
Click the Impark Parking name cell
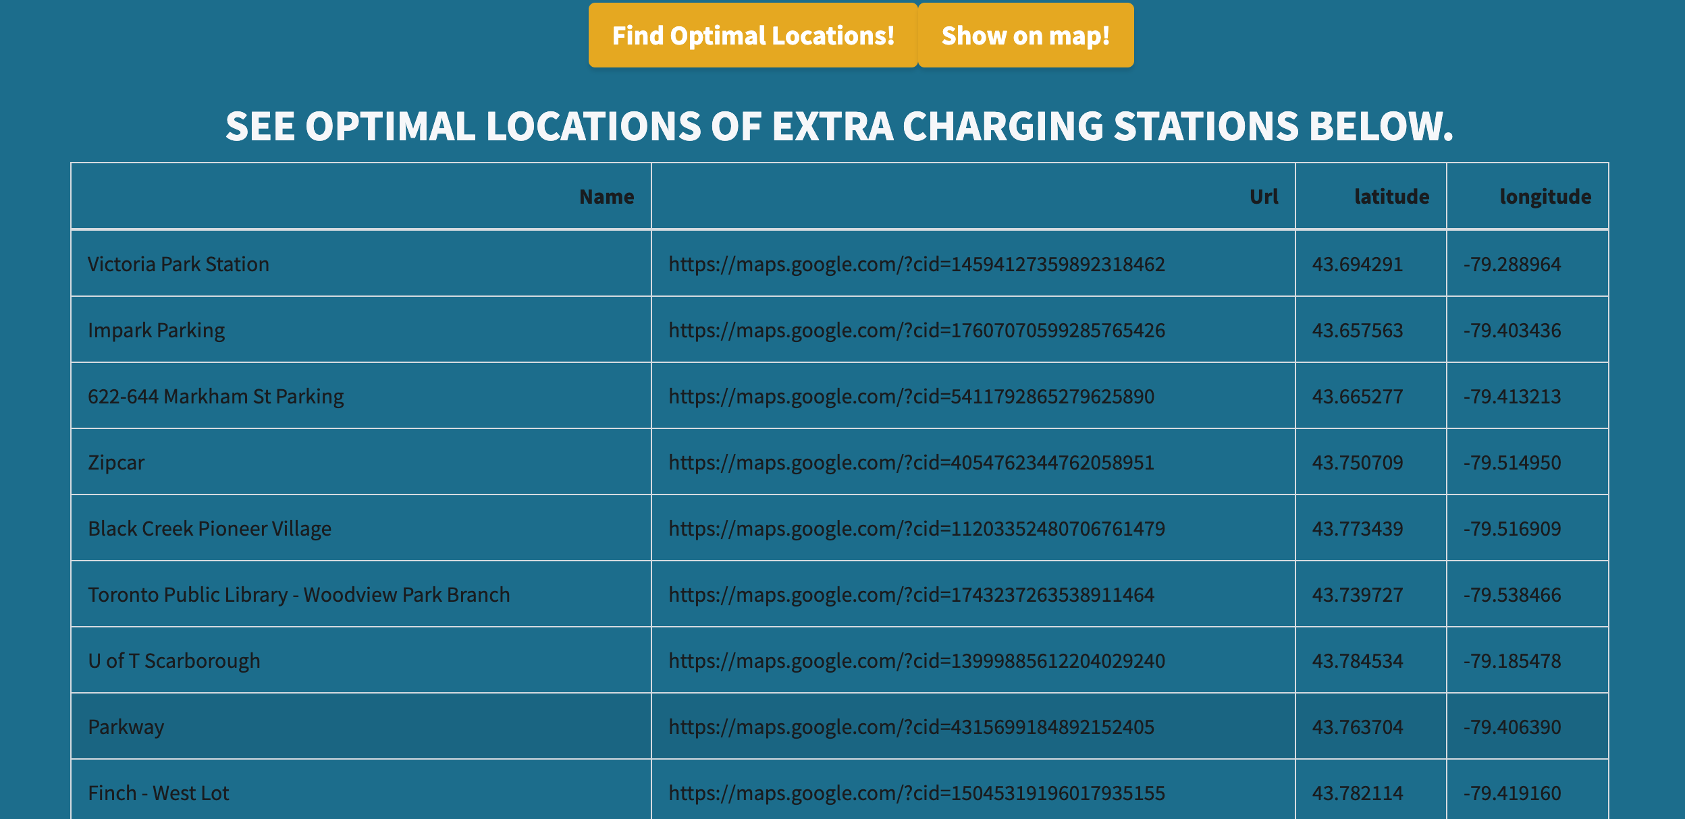(x=361, y=330)
